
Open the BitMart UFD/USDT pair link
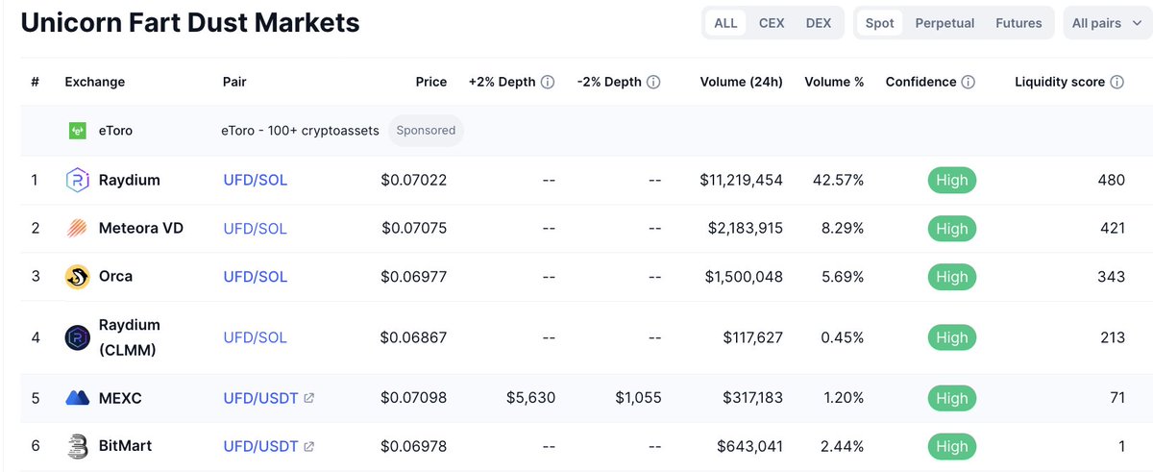260,446
